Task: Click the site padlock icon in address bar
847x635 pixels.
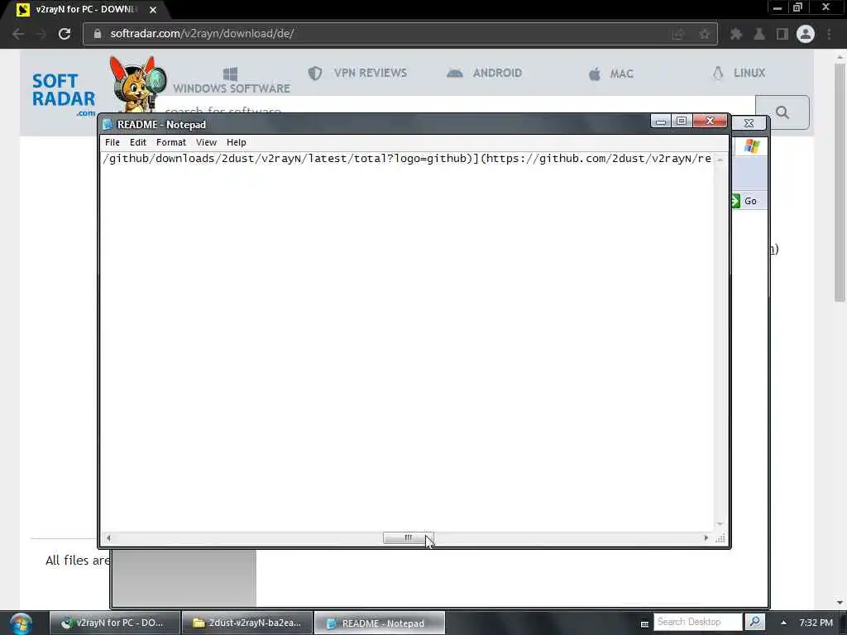Action: [x=98, y=33]
